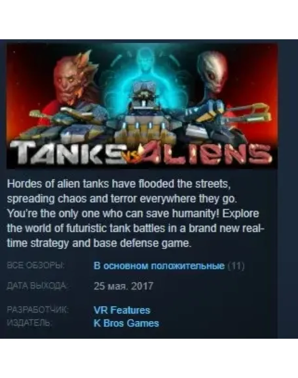This screenshot has width=298, height=378.
Task: Open the K Bros Games publisher link
Action: click(126, 323)
